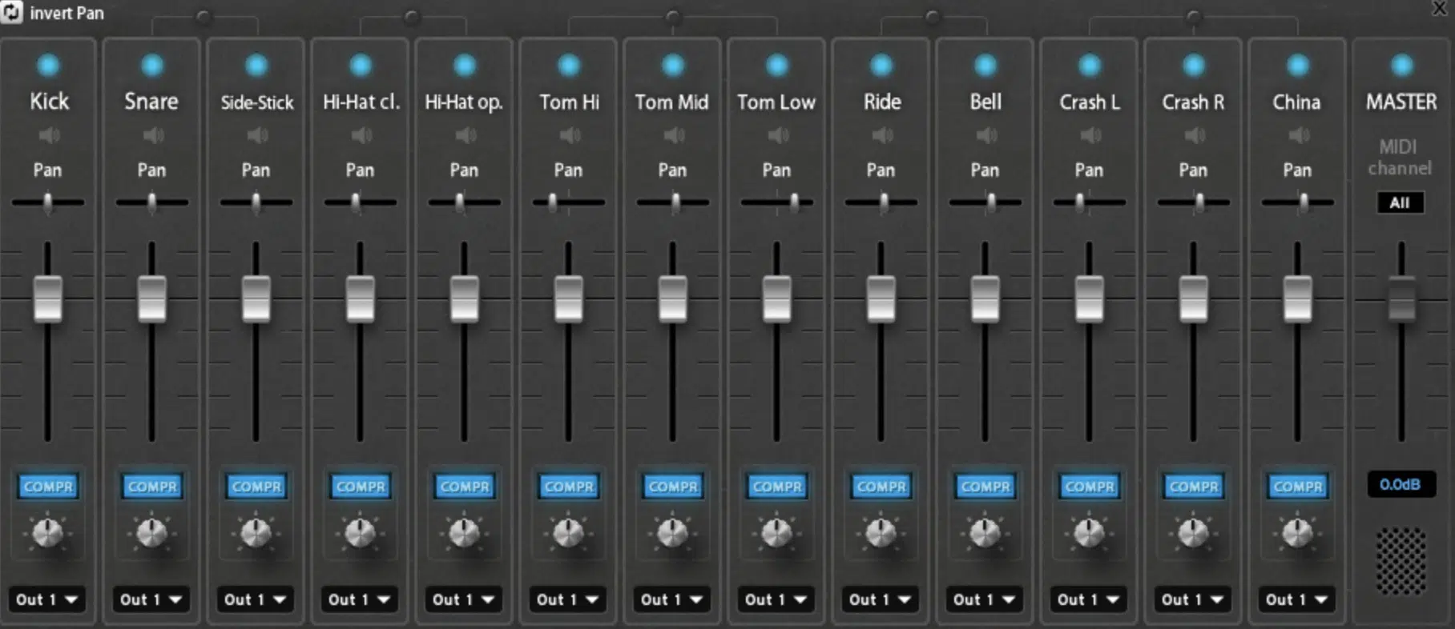
Task: Click the Tom Hi pan slider handle
Action: (552, 202)
